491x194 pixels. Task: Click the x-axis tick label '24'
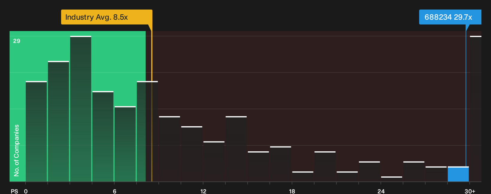pyautogui.click(x=381, y=191)
